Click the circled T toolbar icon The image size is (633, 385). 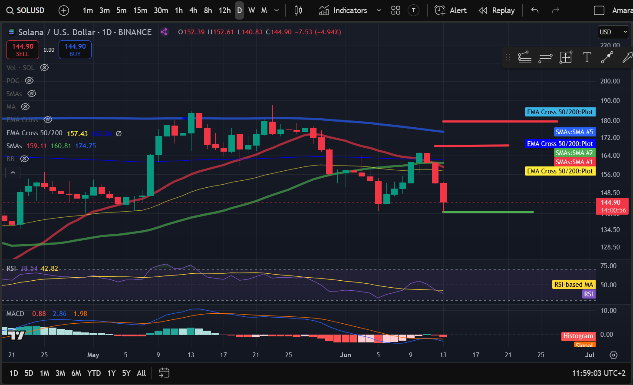point(414,10)
